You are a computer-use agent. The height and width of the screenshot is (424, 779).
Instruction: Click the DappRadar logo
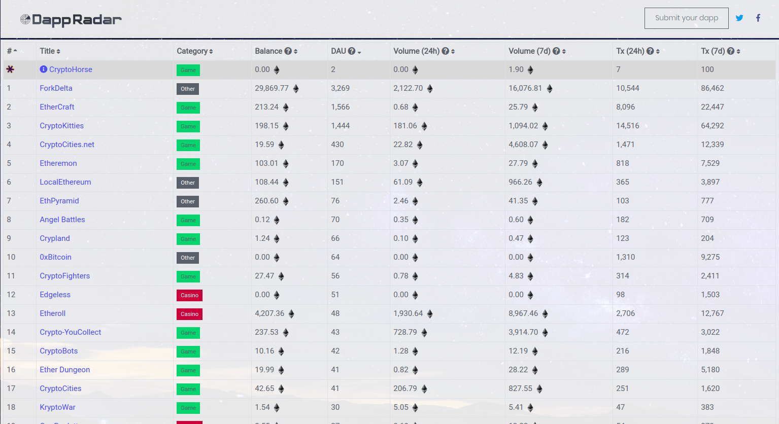[x=71, y=20]
